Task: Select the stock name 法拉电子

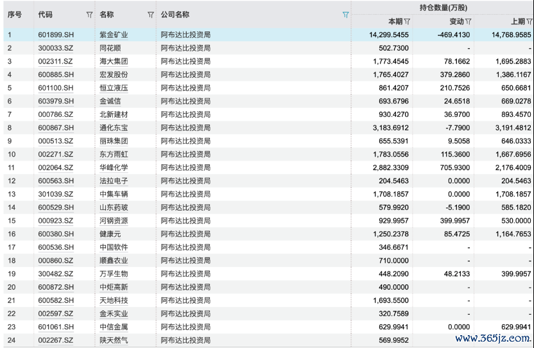Action: click(114, 181)
